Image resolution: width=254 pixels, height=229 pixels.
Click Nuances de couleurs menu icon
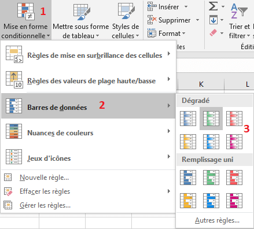click(x=14, y=131)
